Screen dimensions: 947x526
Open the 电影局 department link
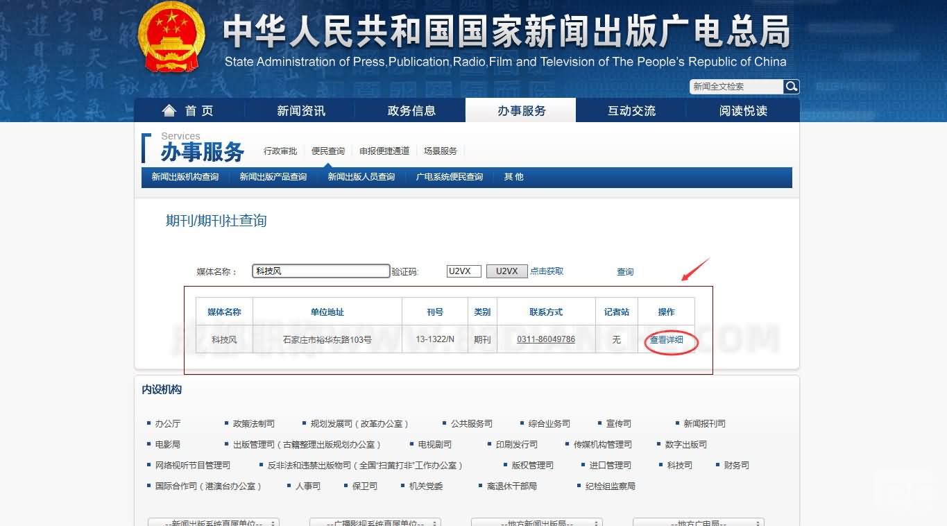(x=167, y=444)
